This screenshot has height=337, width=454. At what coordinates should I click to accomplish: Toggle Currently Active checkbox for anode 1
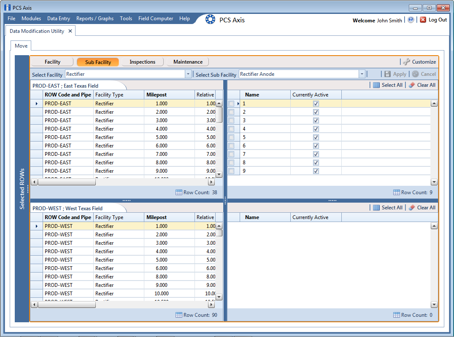click(x=316, y=104)
